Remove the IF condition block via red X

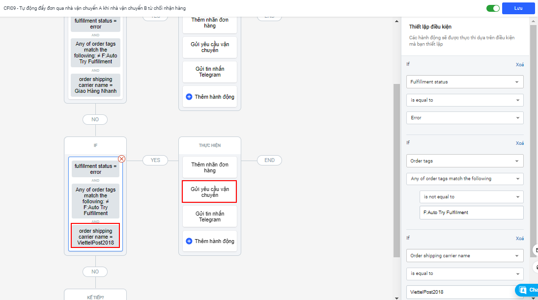click(122, 159)
